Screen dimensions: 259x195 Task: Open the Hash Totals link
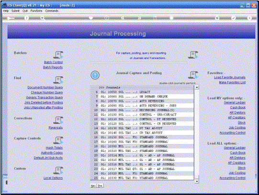click(54, 147)
